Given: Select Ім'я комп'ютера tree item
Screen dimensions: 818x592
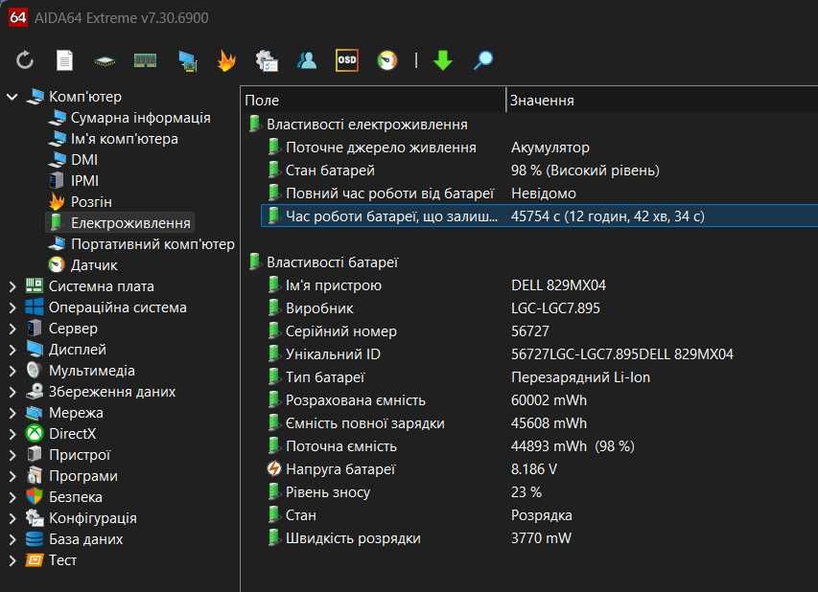Looking at the screenshot, I should [x=124, y=139].
